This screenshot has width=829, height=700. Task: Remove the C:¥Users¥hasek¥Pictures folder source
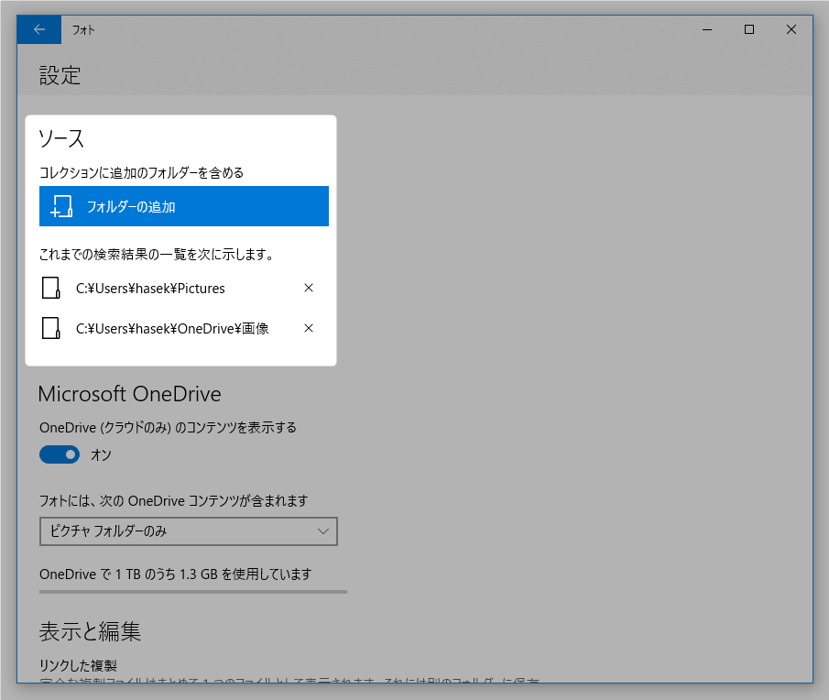click(309, 288)
